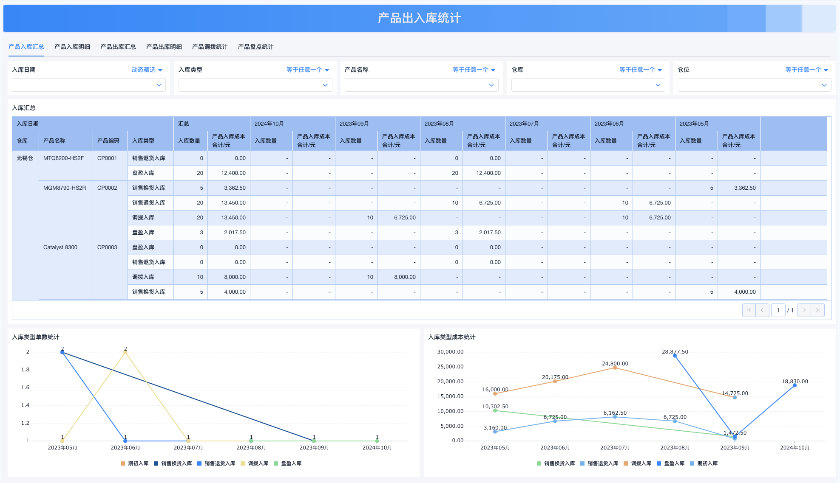Image resolution: width=840 pixels, height=483 pixels.
Task: Toggle 盘盈入库 legend in 单数统计 chart
Action: point(291,463)
